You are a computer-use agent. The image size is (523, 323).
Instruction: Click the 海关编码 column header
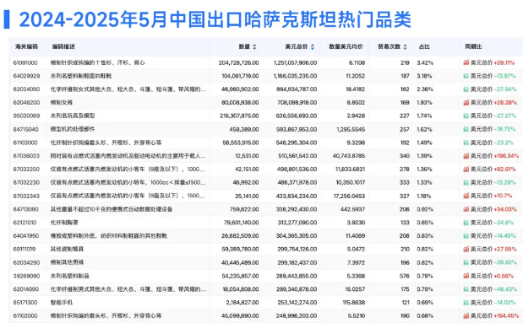pos(26,46)
